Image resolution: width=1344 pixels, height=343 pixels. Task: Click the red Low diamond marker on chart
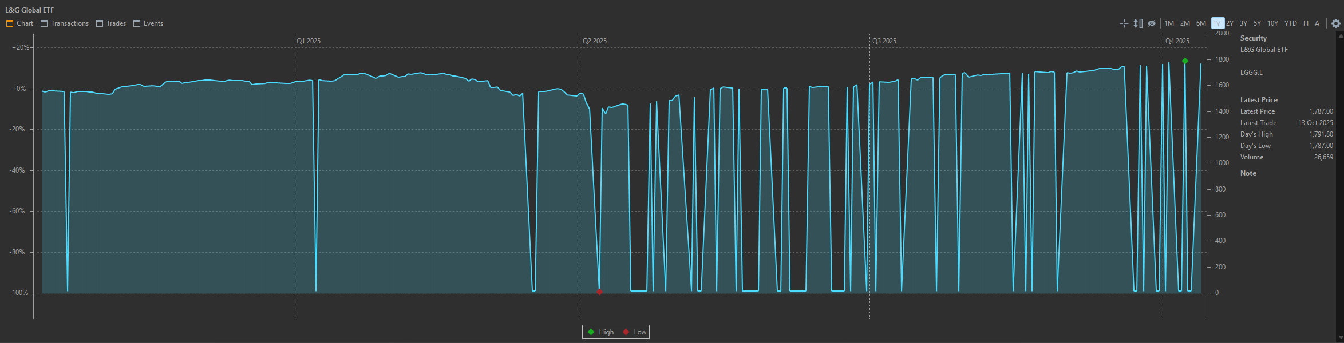click(599, 292)
